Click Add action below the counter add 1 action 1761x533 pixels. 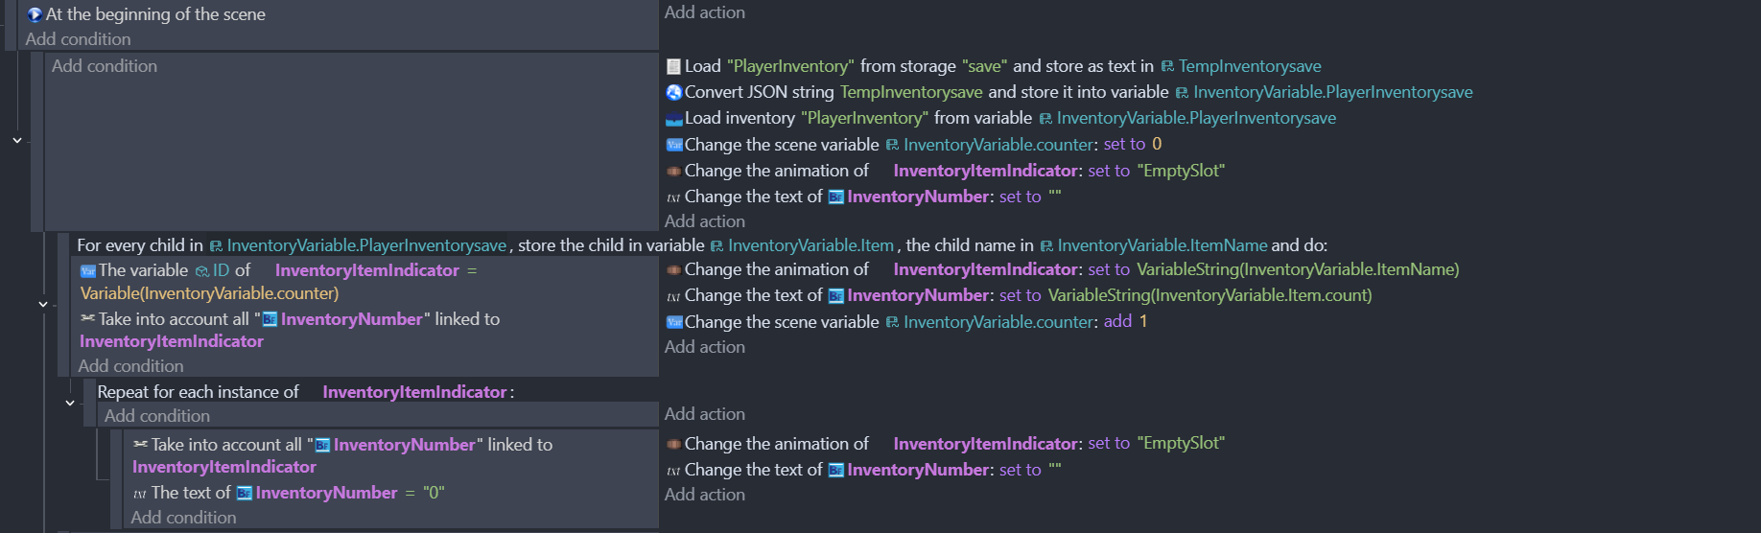click(x=705, y=347)
